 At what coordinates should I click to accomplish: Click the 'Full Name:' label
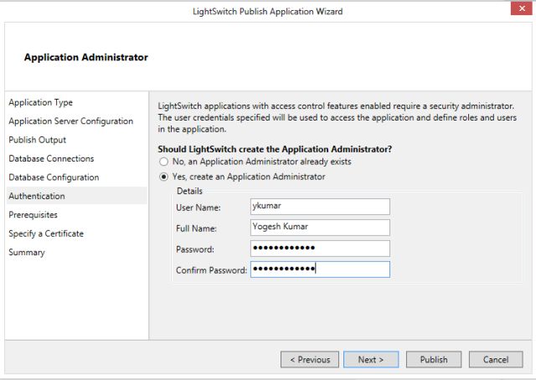[x=196, y=229]
